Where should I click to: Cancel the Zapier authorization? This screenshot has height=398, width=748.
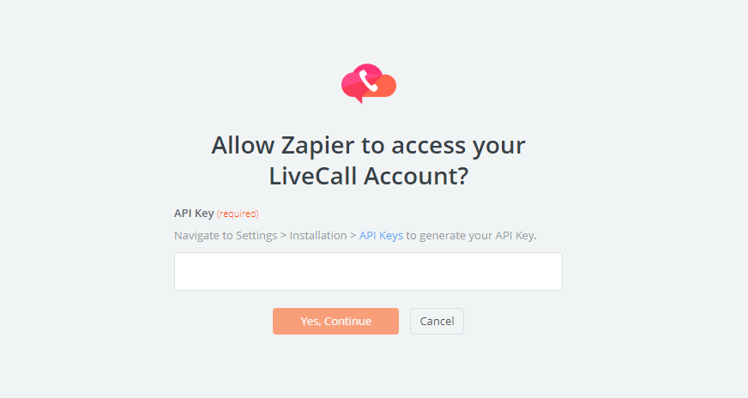pos(437,321)
